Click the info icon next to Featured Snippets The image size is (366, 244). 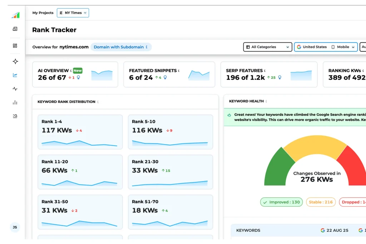179,71
